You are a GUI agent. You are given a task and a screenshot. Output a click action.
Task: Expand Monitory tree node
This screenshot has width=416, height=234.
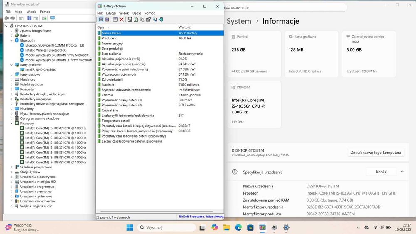(x=12, y=108)
